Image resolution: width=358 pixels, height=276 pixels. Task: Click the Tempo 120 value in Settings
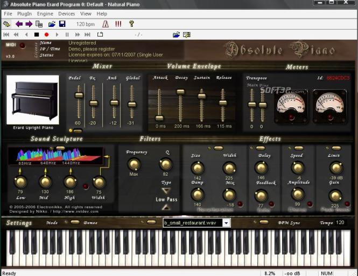pos(340,222)
